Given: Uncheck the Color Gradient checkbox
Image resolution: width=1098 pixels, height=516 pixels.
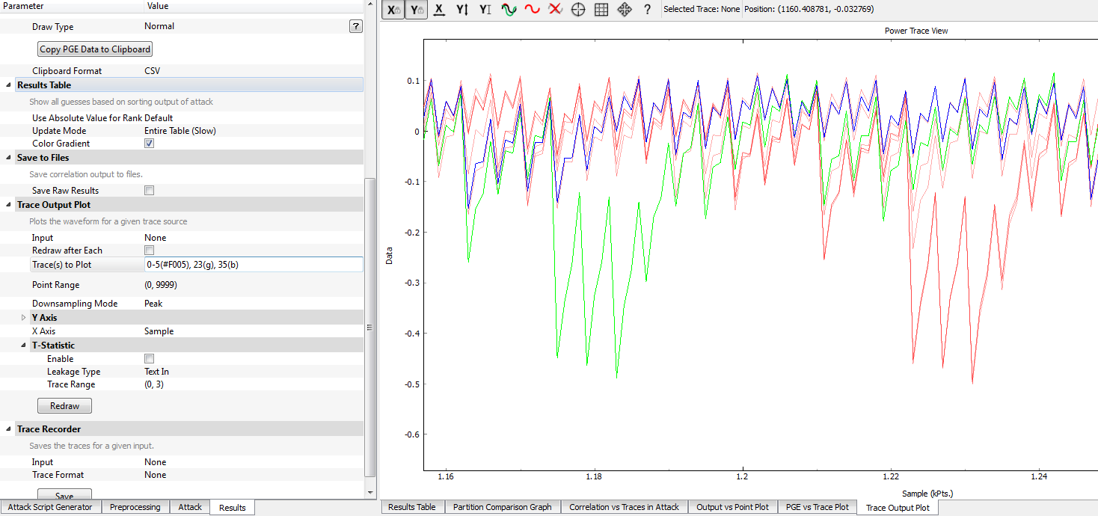Looking at the screenshot, I should coord(149,144).
